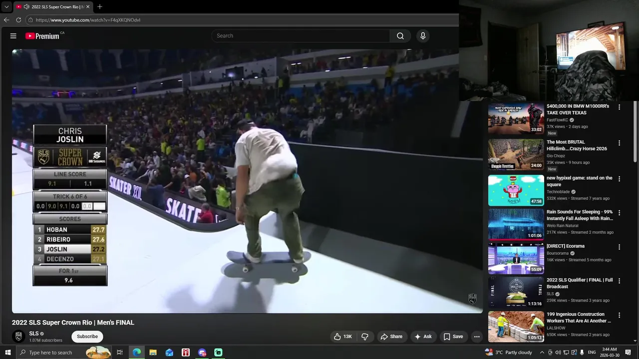
Task: Subscribe to the SLS channel
Action: pos(87,337)
